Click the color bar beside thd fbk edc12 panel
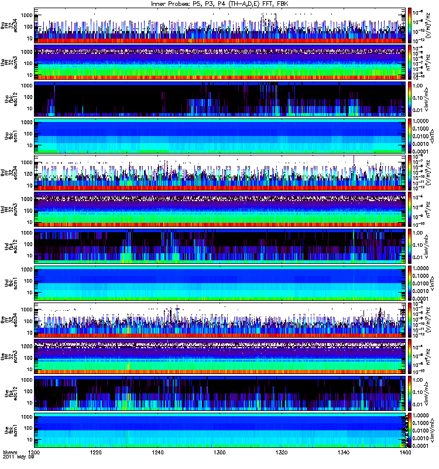Image resolution: width=439 pixels, height=469 pixels. [410, 246]
